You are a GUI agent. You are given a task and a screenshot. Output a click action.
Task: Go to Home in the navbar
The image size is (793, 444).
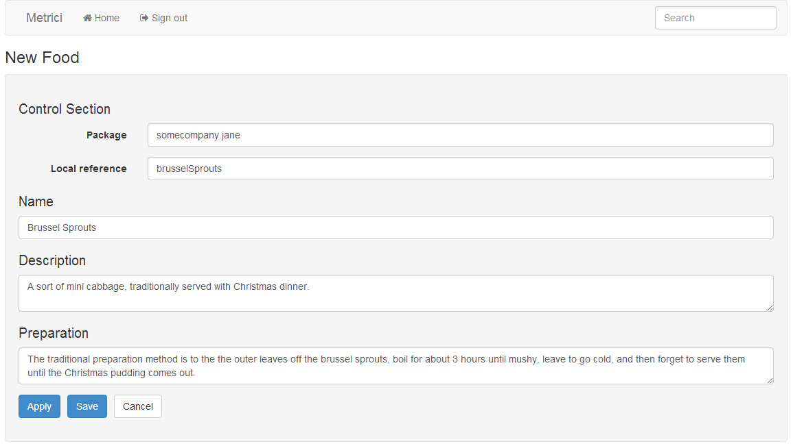(101, 18)
